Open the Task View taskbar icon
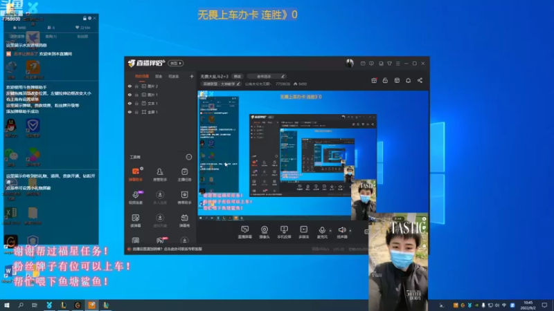 tap(34, 305)
